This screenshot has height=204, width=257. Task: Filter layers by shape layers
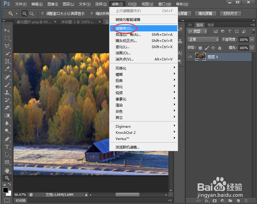(x=237, y=31)
